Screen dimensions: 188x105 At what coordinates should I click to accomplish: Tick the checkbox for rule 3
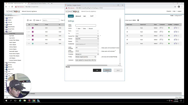click(27, 36)
